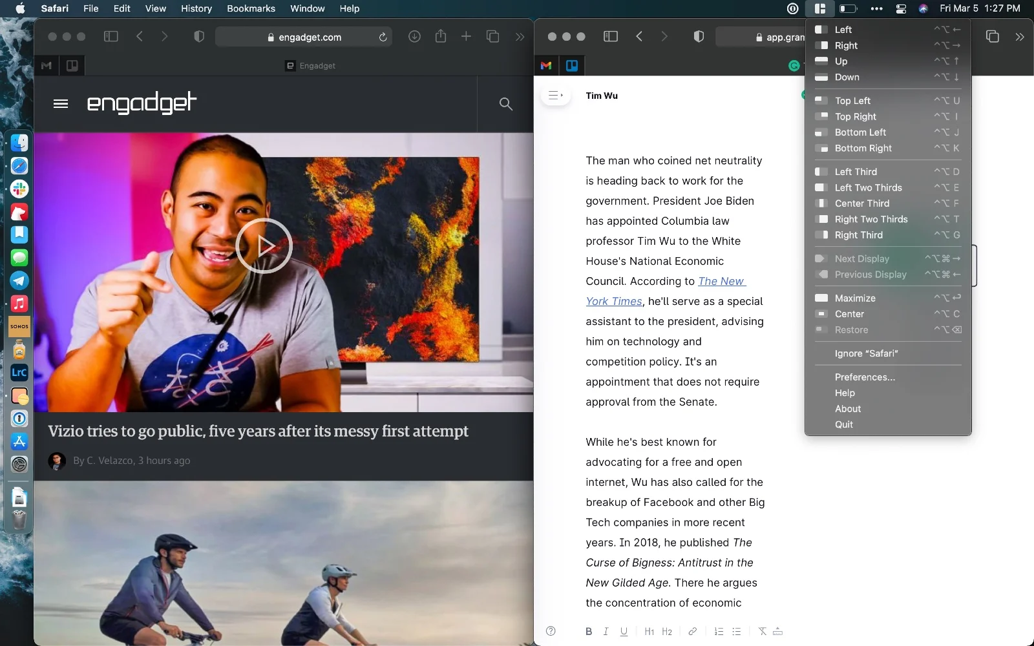Open Preferences... in the Rectangle menu

864,377
